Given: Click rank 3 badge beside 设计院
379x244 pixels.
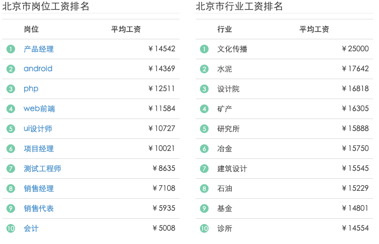Looking at the screenshot, I should coord(204,89).
